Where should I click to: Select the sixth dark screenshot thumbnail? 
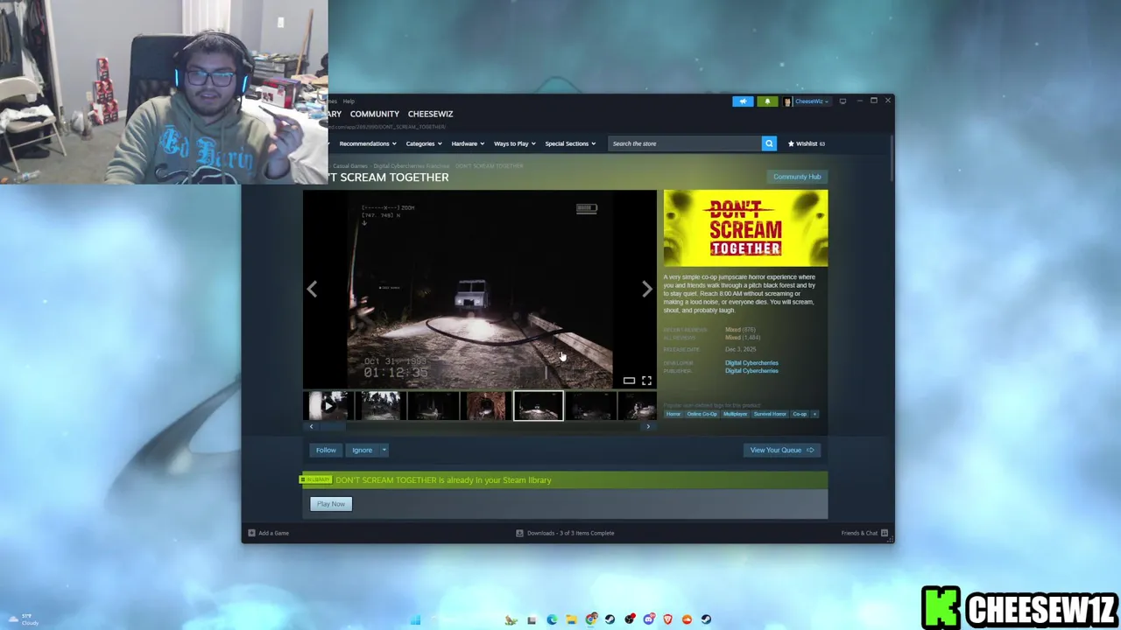(x=591, y=406)
